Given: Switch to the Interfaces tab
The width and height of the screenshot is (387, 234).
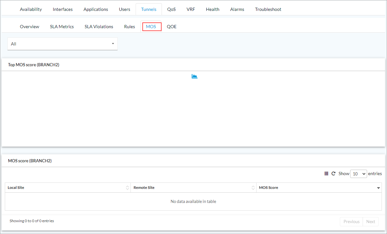Looking at the screenshot, I should pyautogui.click(x=63, y=9).
